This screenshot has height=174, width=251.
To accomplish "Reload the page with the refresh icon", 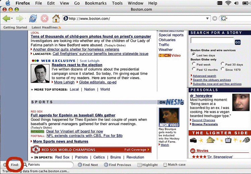I will point(33,18).
